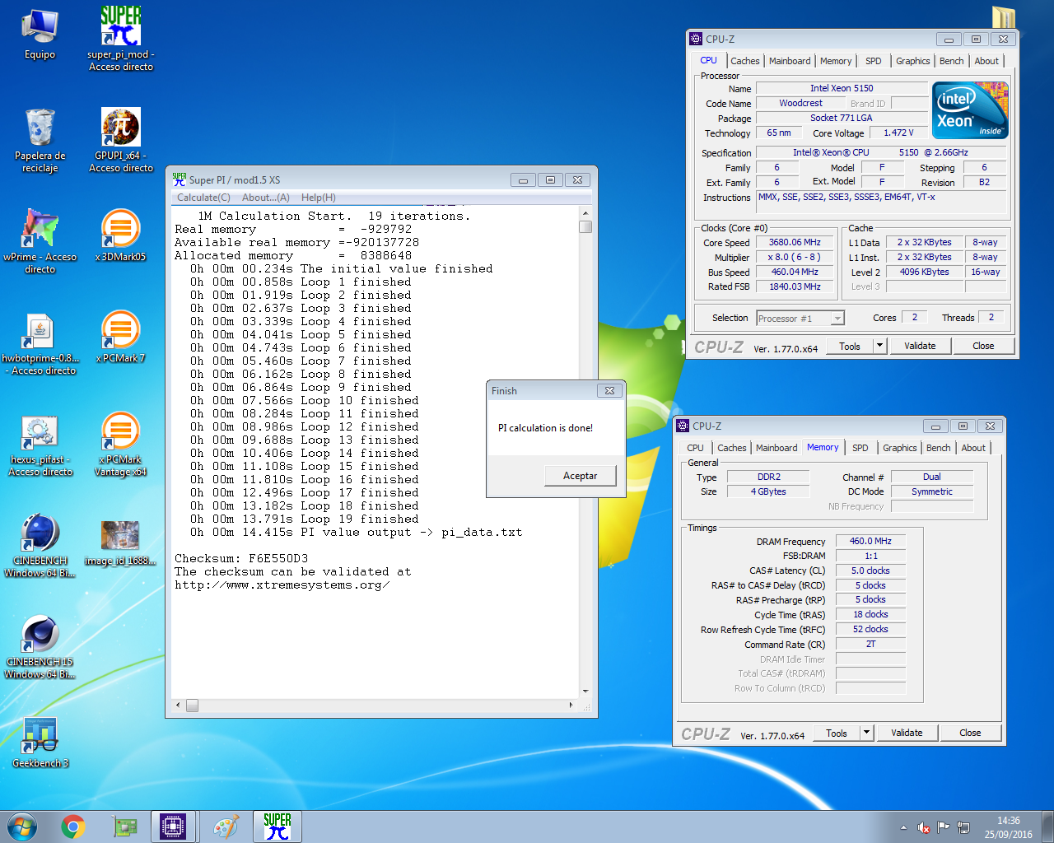The height and width of the screenshot is (843, 1054).
Task: Click the network tray icon
Action: point(963,827)
